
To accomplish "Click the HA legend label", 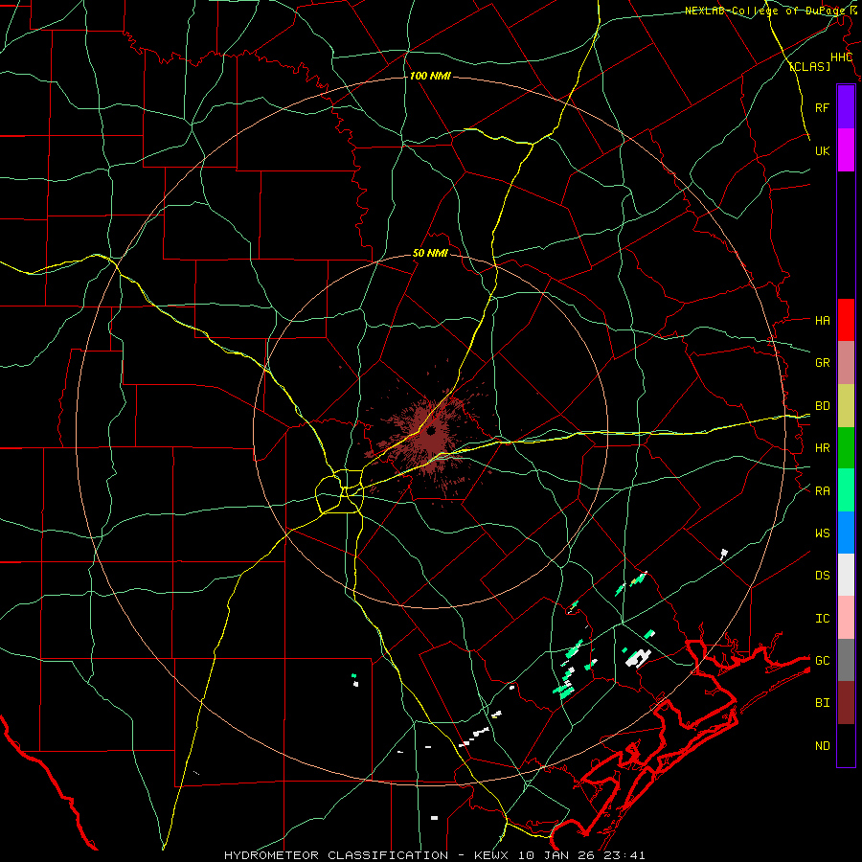I will 822,320.
